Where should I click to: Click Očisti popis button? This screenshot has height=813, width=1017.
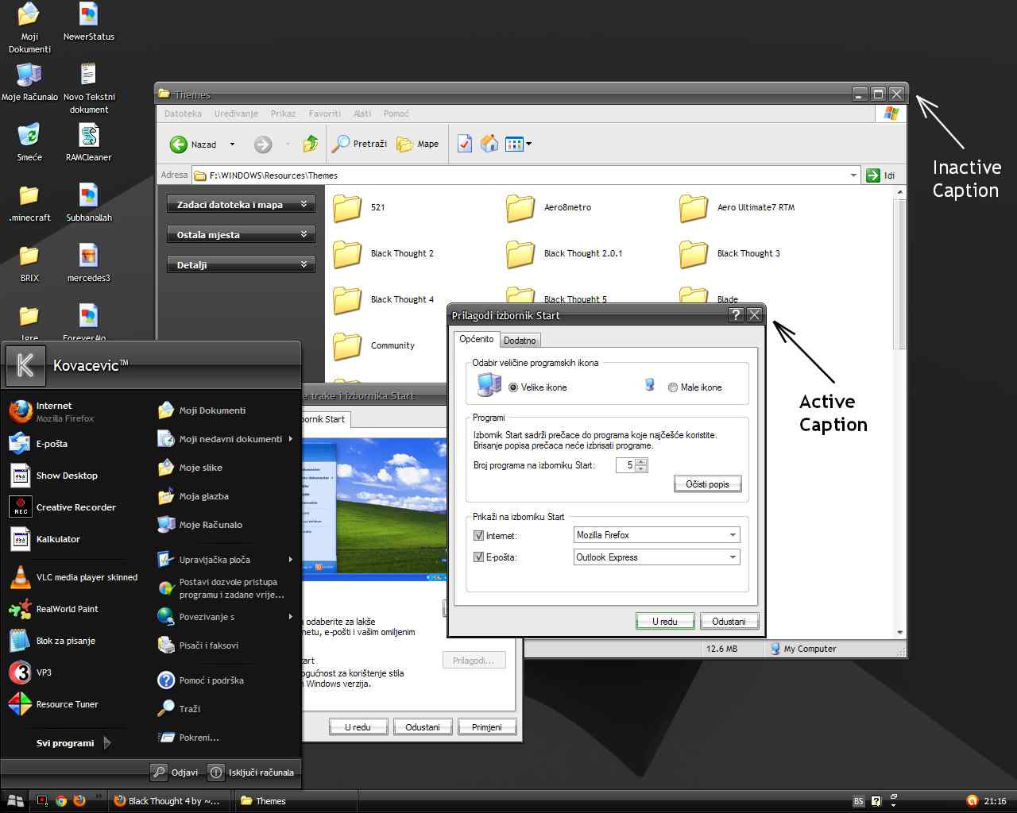(707, 484)
